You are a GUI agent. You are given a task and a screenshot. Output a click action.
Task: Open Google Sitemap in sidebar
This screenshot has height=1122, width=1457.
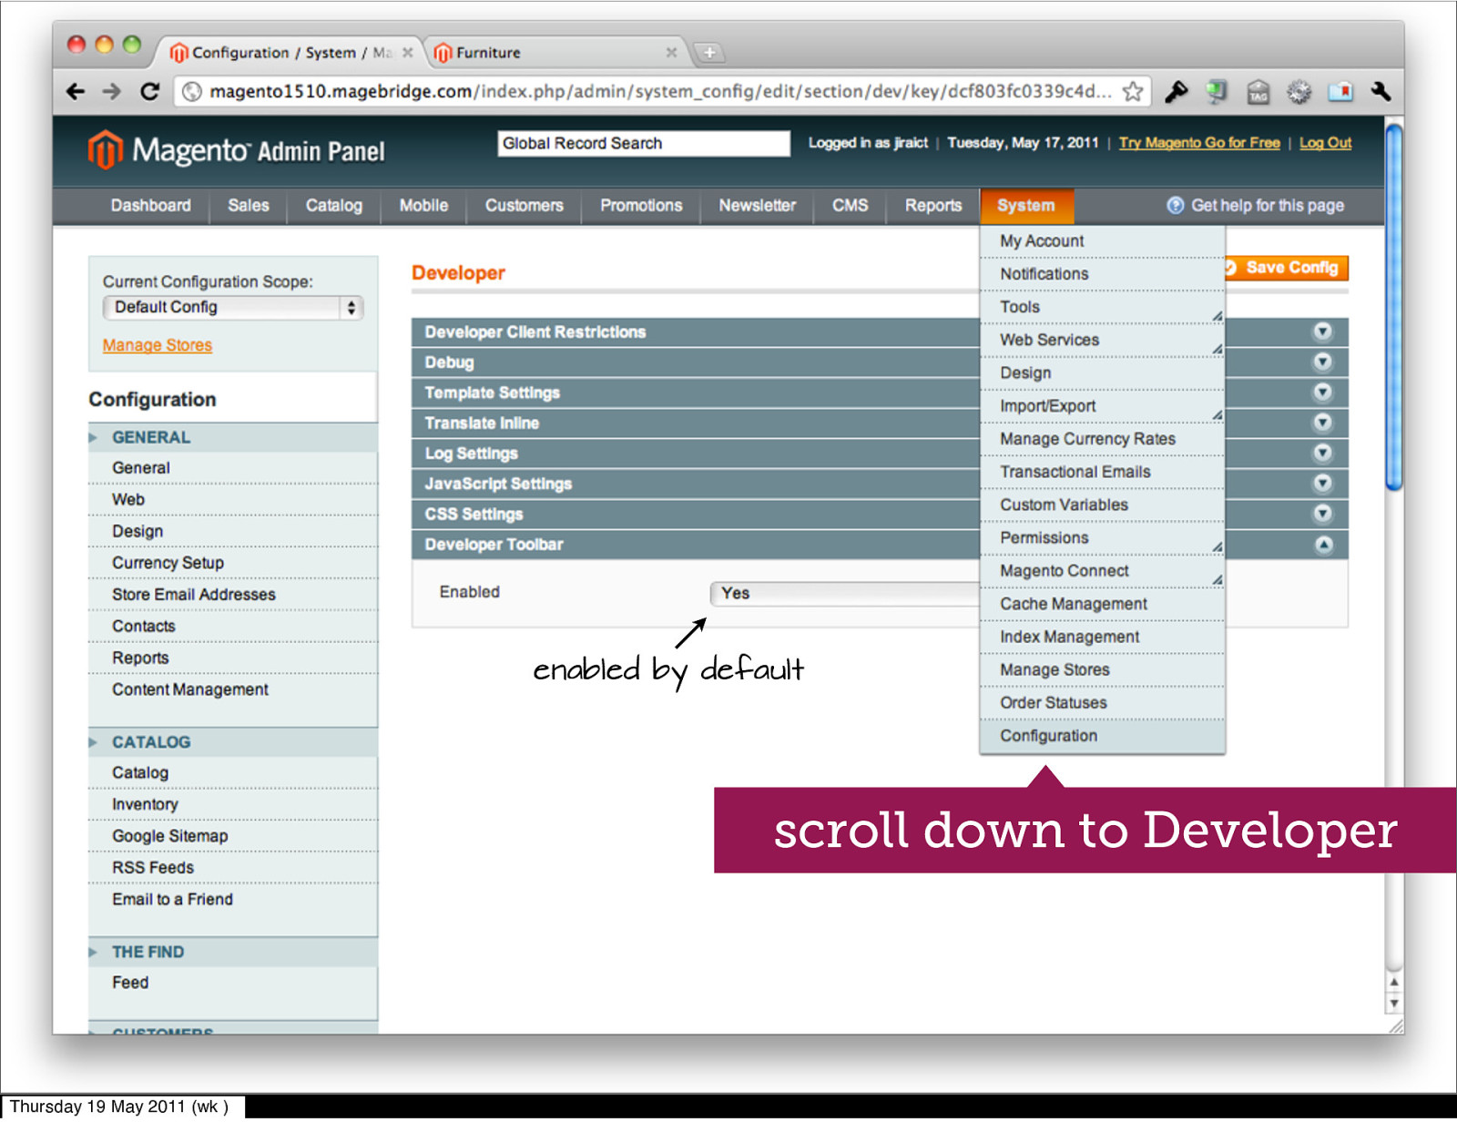(232, 836)
